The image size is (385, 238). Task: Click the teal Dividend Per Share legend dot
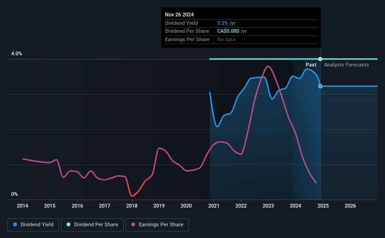69,225
